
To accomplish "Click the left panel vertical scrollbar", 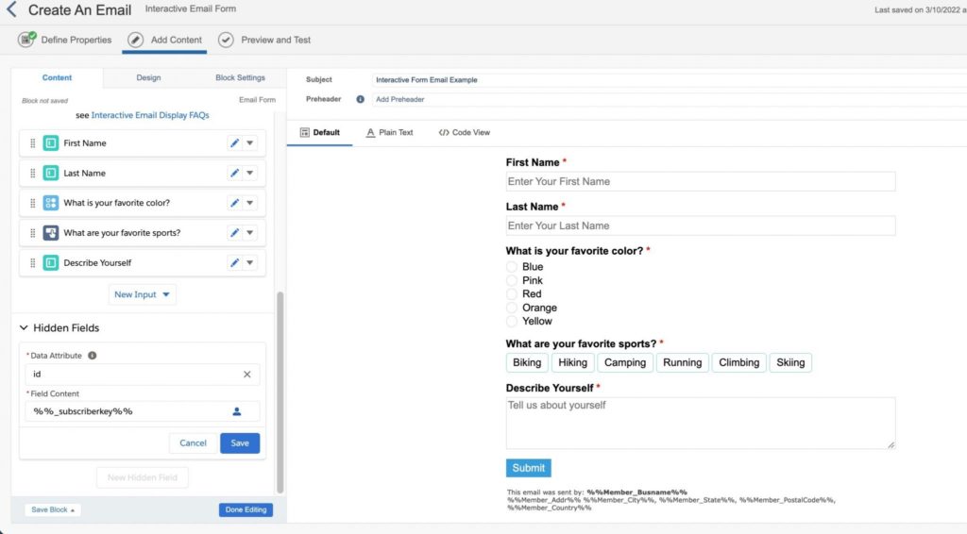I will click(280, 392).
